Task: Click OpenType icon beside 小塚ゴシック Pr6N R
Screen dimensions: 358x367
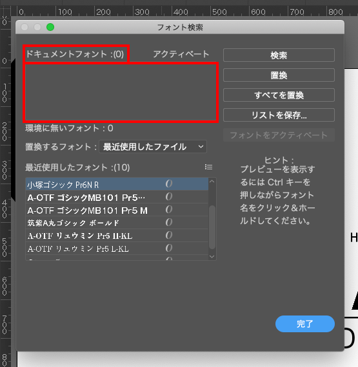Action: (x=169, y=183)
